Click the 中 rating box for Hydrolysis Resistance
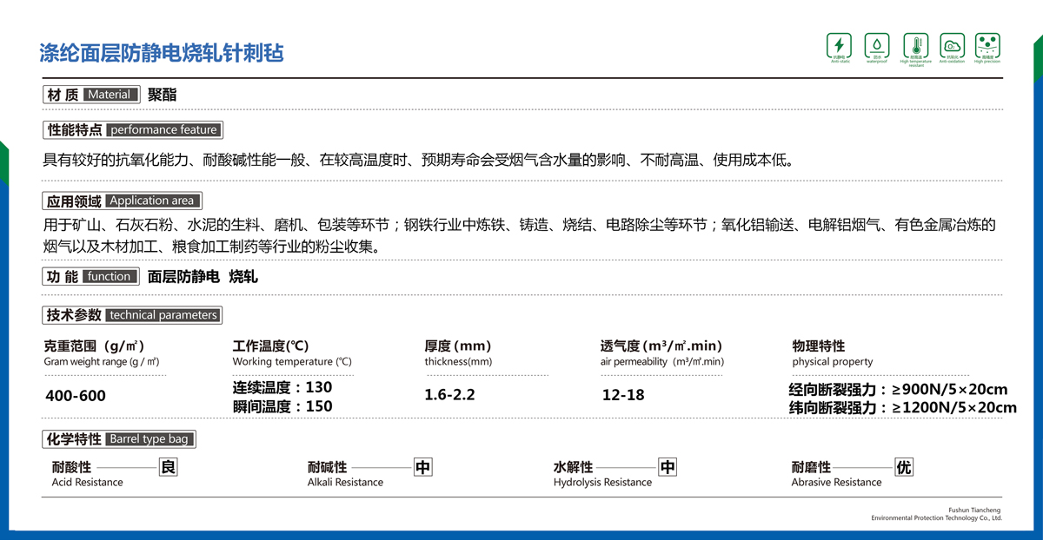The width and height of the screenshot is (1043, 540). (667, 468)
